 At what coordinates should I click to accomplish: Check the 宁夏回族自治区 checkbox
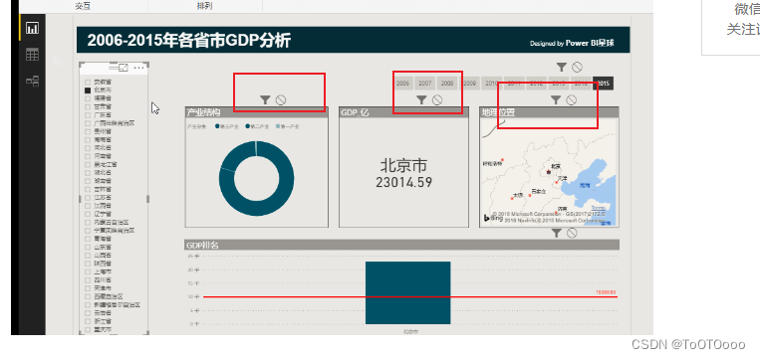(x=88, y=231)
